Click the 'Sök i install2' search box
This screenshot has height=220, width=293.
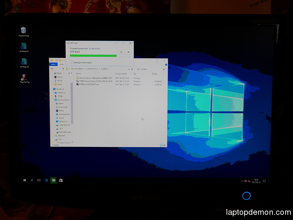tap(148, 69)
